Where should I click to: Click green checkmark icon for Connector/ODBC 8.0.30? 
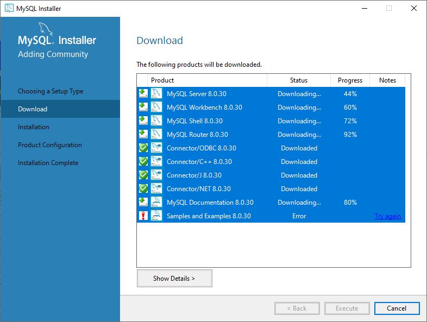(143, 148)
